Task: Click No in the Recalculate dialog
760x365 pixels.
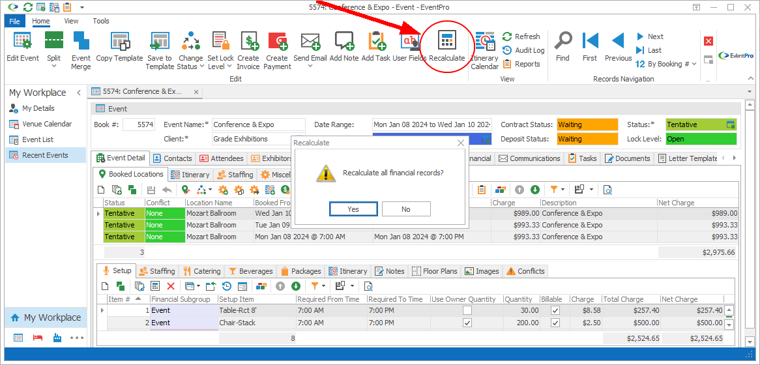Action: (x=405, y=209)
